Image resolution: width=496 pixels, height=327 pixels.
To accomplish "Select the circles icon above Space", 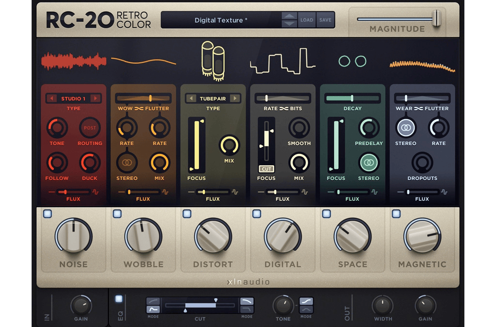I will tap(352, 62).
